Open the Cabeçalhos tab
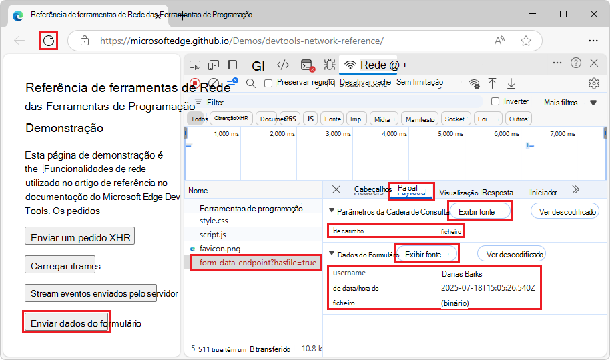 [x=371, y=189]
